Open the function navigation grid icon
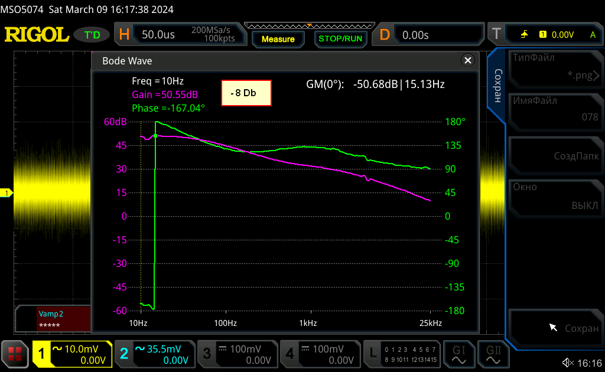605x372 pixels. coord(15,354)
